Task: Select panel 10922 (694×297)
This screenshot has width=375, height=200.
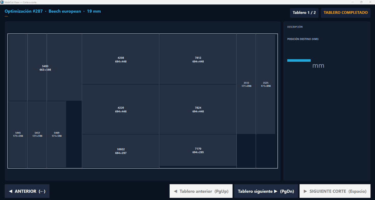Action: 121,151
